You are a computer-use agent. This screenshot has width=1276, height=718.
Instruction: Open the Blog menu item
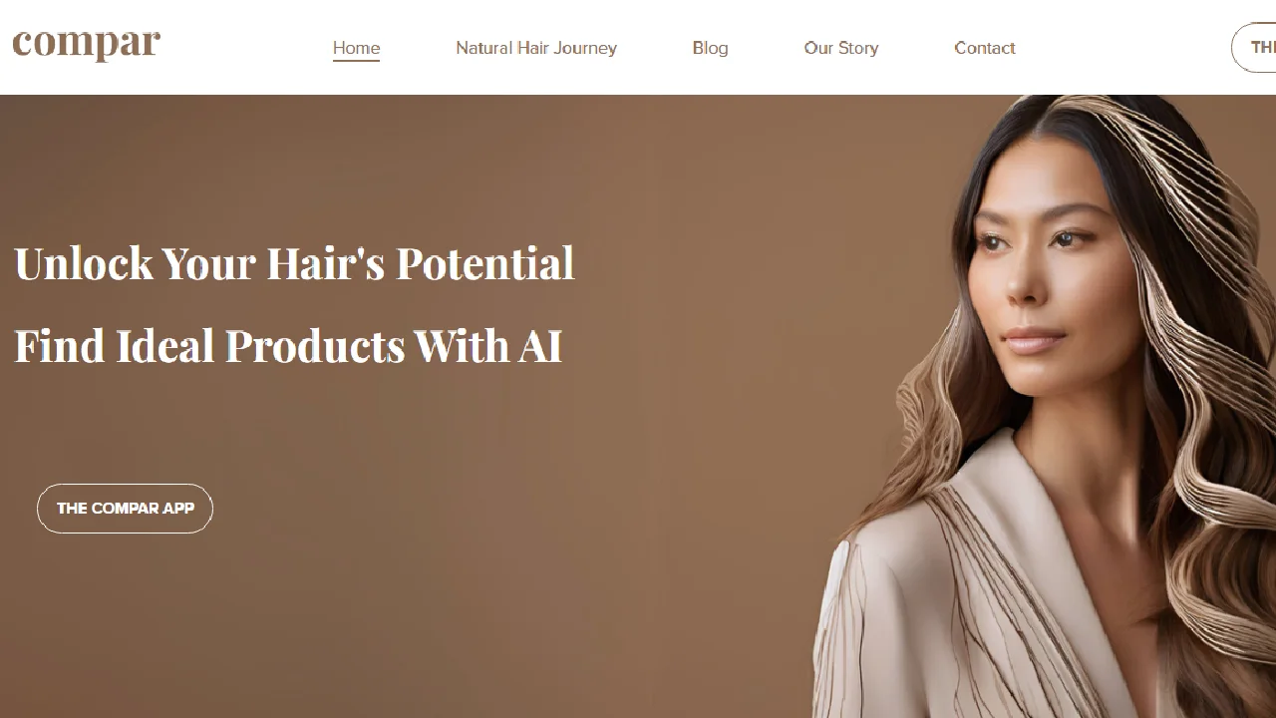[x=710, y=48]
